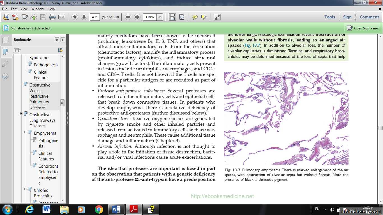The image size is (383, 215).
Task: Open the Attachments paperclip panel
Action: (x=5, y=64)
